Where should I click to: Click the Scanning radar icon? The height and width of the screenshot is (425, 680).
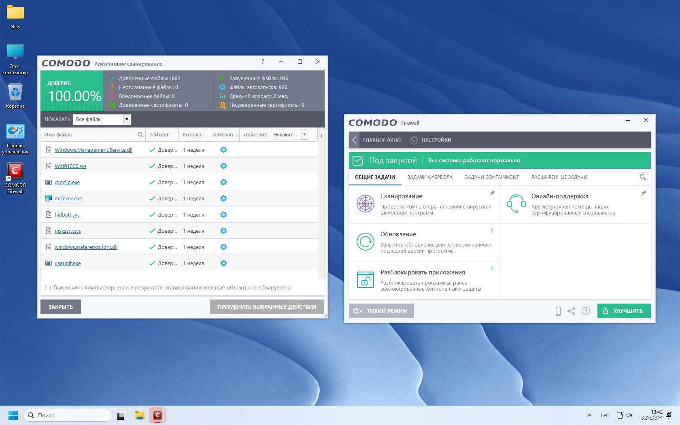click(365, 204)
